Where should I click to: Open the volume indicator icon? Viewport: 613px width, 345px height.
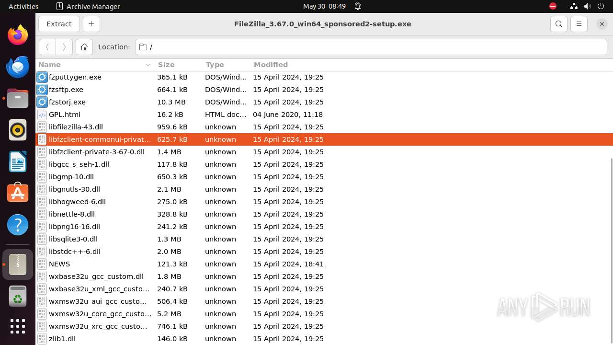pyautogui.click(x=587, y=6)
